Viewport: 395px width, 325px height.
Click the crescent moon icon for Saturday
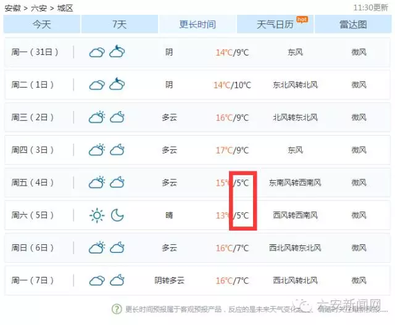pyautogui.click(x=117, y=215)
